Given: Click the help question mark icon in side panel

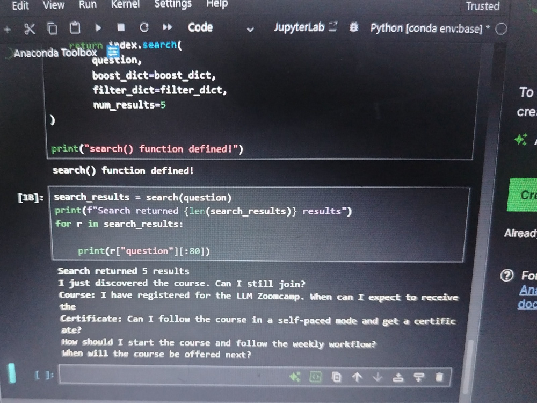Looking at the screenshot, I should click(507, 275).
